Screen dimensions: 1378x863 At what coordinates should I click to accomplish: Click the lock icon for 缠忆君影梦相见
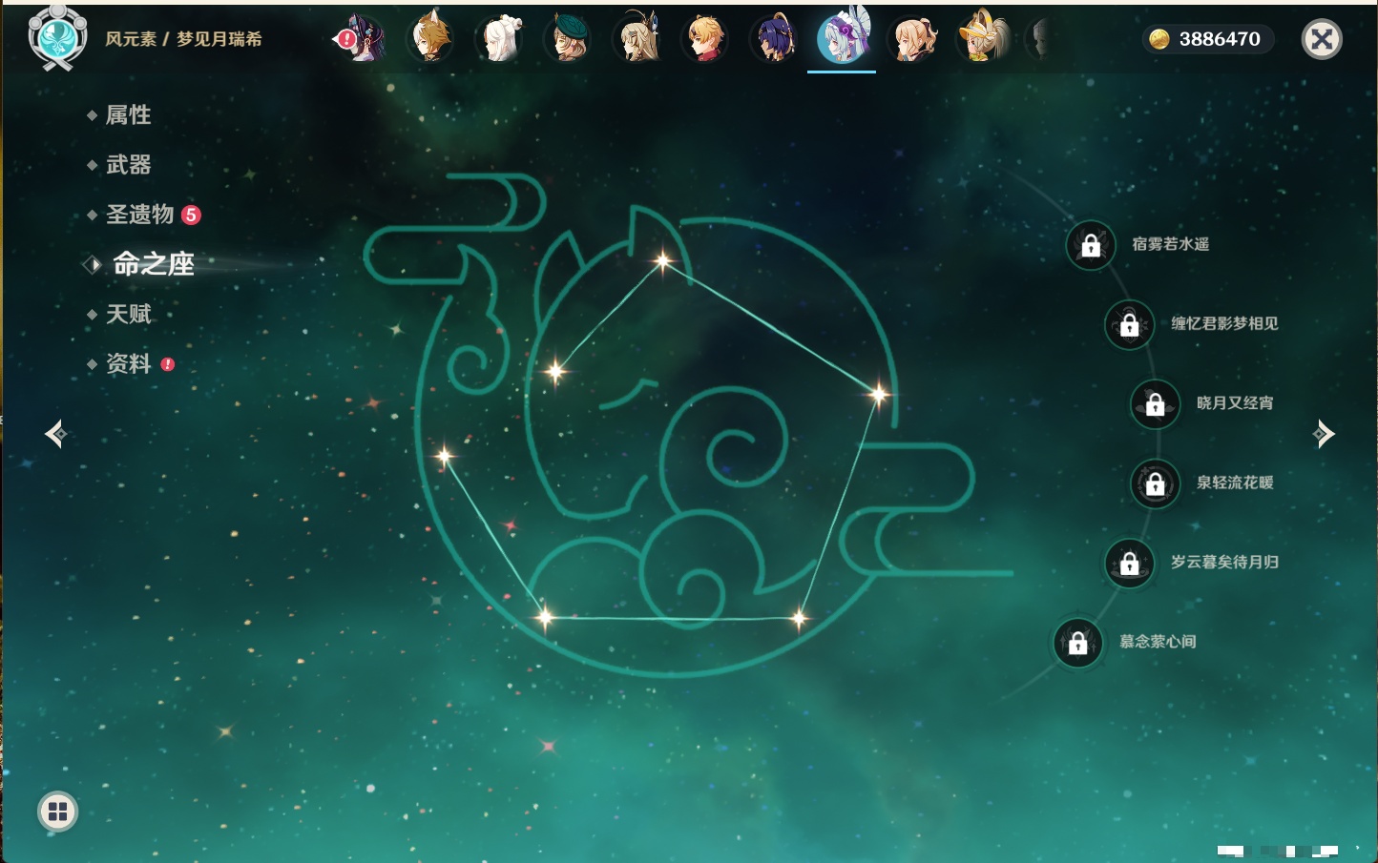[x=1130, y=324]
